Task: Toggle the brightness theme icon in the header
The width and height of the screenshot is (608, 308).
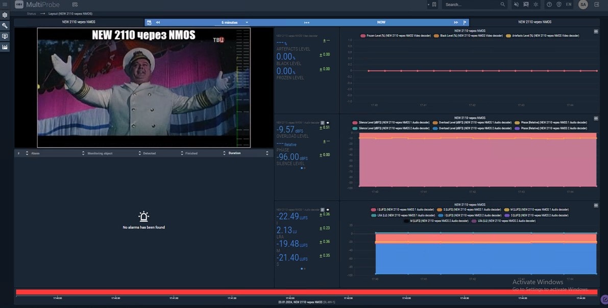Action: (x=536, y=5)
